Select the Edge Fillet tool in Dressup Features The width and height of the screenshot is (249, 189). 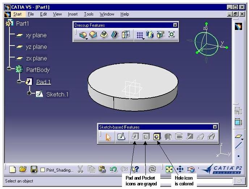(83, 35)
